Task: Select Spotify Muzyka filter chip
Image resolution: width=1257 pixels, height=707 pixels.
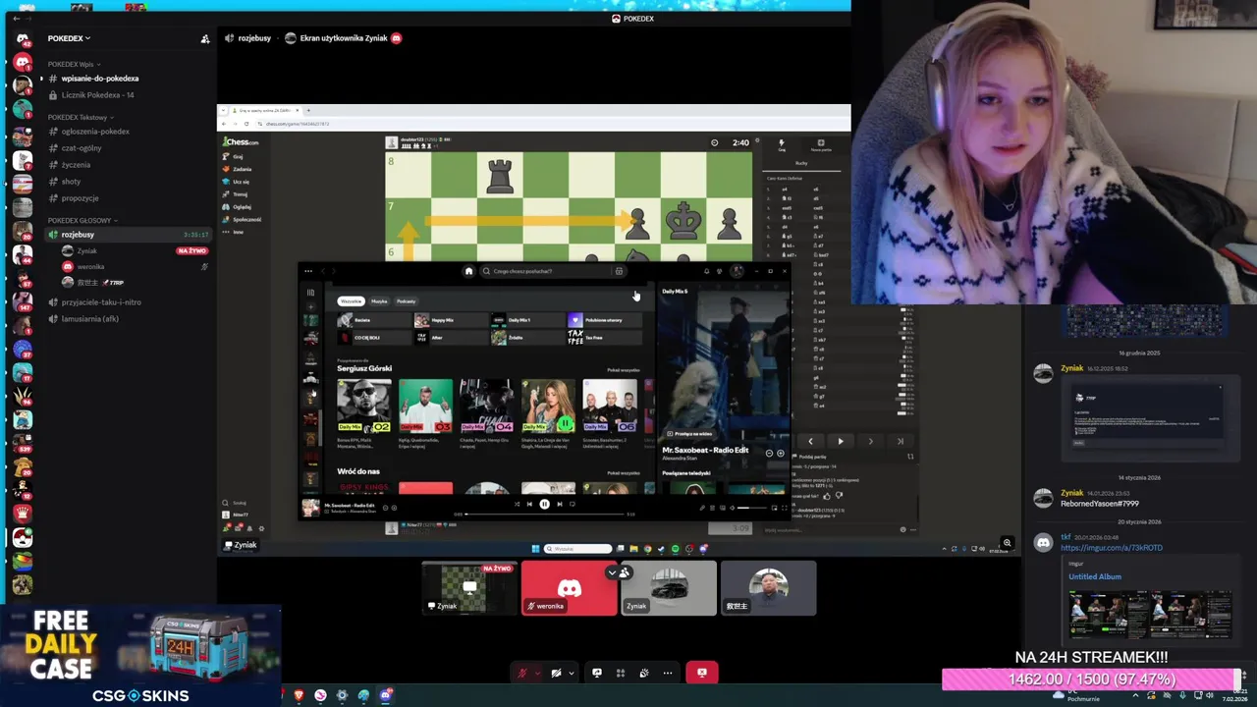Action: pos(379,301)
